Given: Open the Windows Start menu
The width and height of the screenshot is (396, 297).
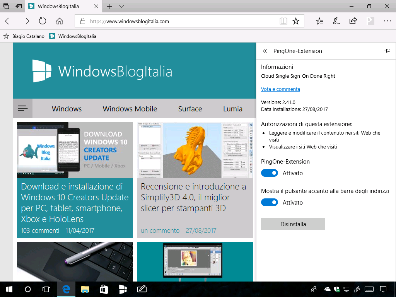Looking at the screenshot, I should tap(9, 289).
